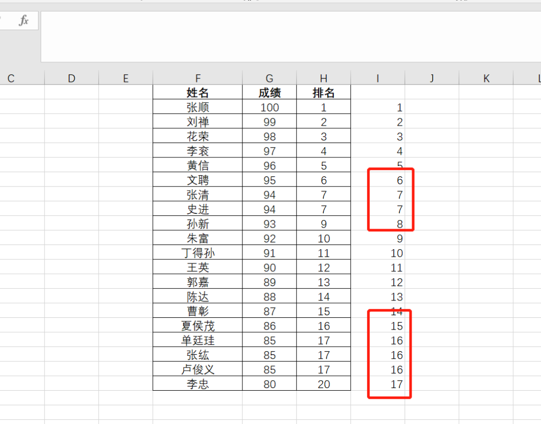The height and width of the screenshot is (424, 541).
Task: Click the name cell 卢俊义
Action: [198, 370]
